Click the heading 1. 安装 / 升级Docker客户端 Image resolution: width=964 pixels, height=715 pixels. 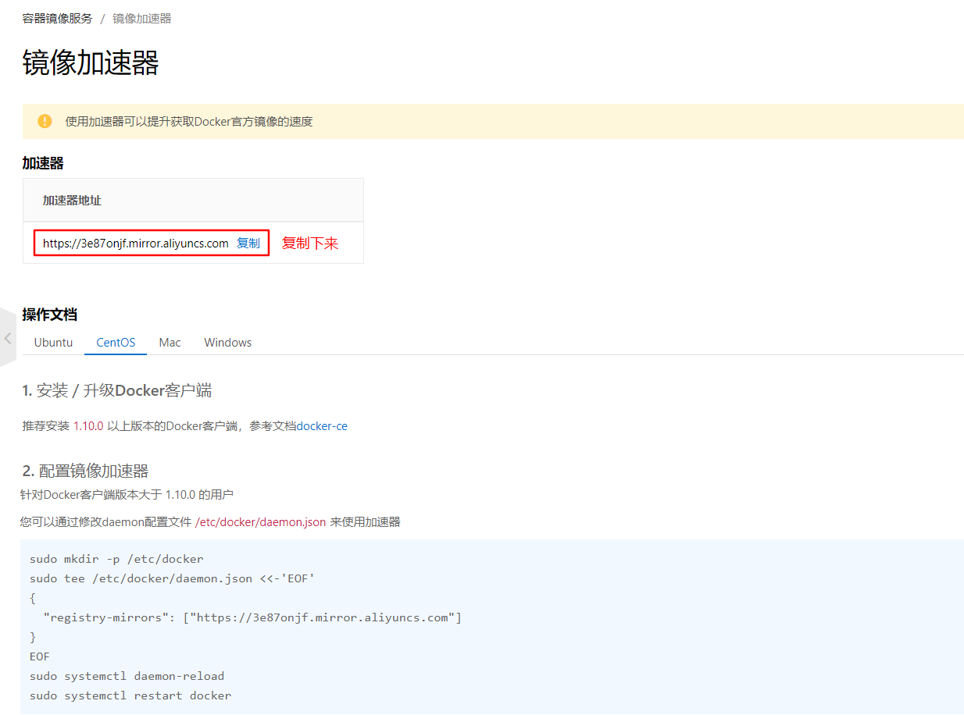pyautogui.click(x=116, y=390)
